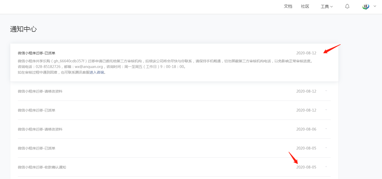Click the account avatar icon
Viewport: 382px width, 179px height.
click(366, 6)
